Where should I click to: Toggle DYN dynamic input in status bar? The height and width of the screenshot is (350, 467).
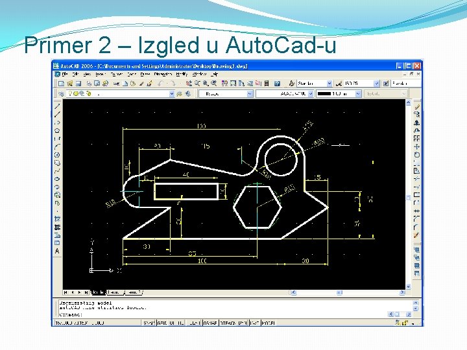pyautogui.click(x=243, y=323)
